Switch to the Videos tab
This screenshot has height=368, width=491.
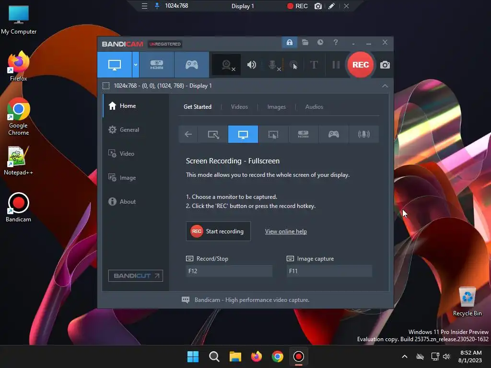tap(239, 107)
